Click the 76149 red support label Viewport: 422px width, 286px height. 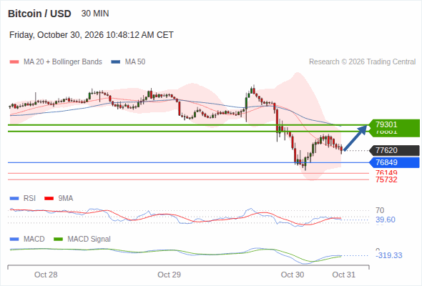click(386, 172)
